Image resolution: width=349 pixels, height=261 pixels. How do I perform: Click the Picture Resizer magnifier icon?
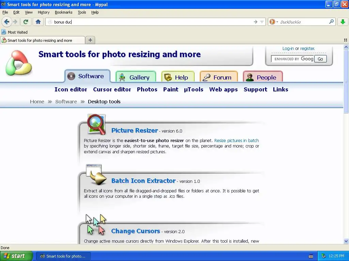(x=96, y=124)
